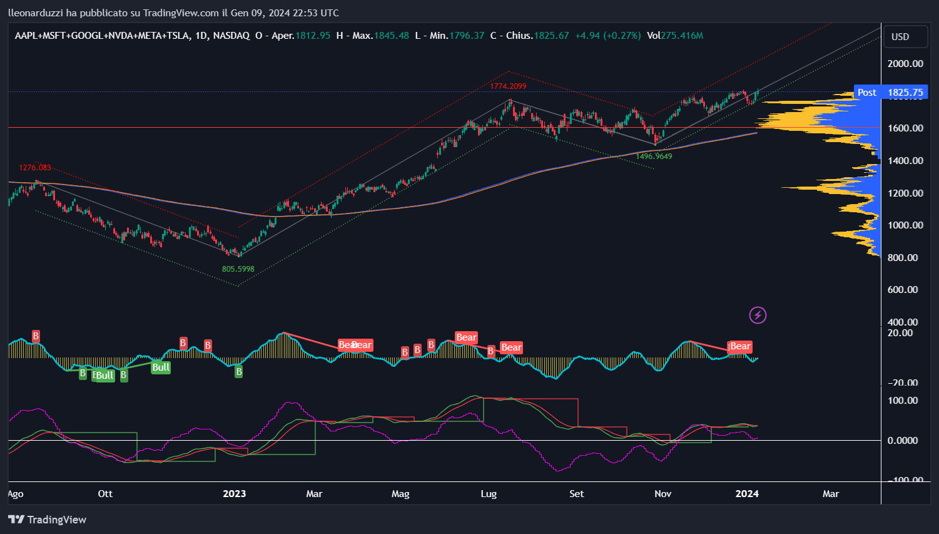Click the Nov label on time axis
The width and height of the screenshot is (939, 534).
coord(662,494)
